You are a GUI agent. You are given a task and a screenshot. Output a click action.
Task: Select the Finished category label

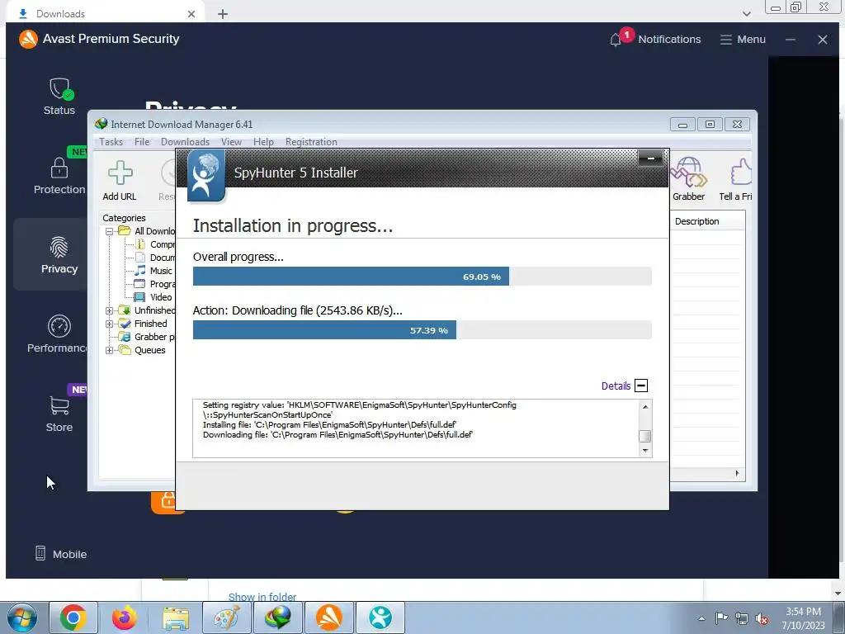150,324
